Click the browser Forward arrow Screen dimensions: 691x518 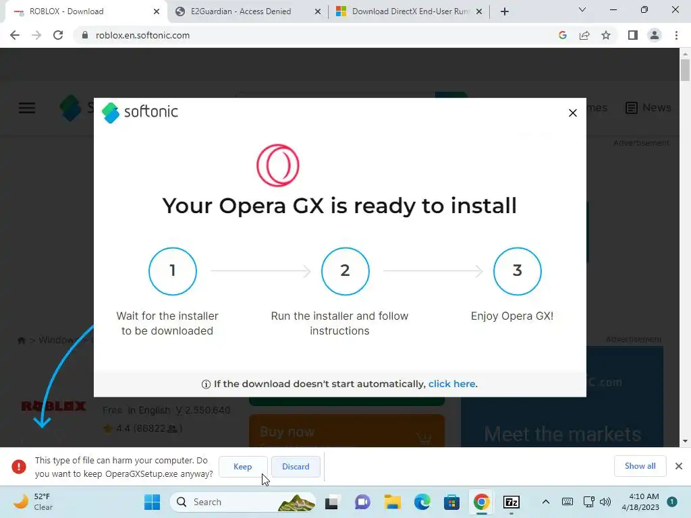click(36, 35)
